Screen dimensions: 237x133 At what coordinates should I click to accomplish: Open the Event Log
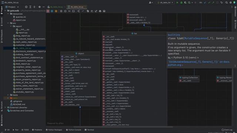pos(227,130)
